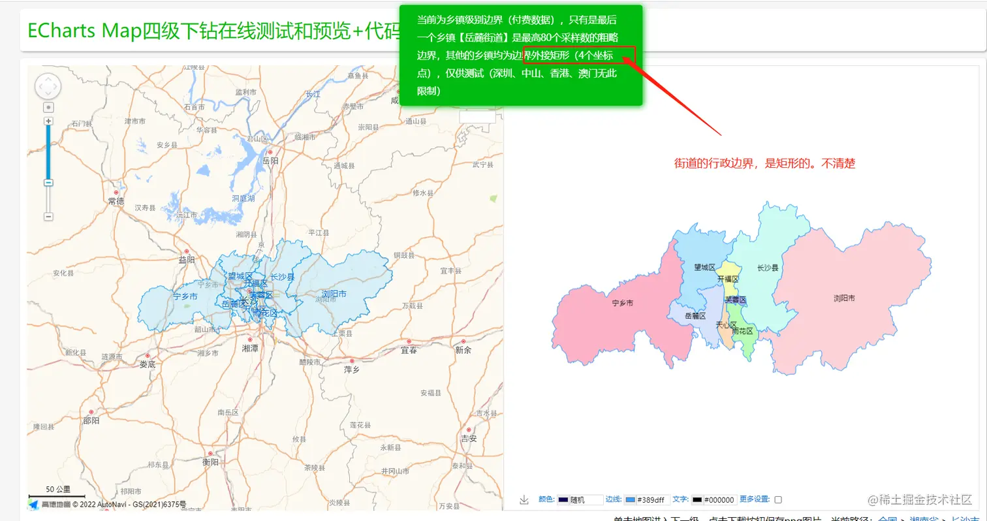Drill into 望城区 region on right map
This screenshot has width=987, height=521.
pos(704,267)
